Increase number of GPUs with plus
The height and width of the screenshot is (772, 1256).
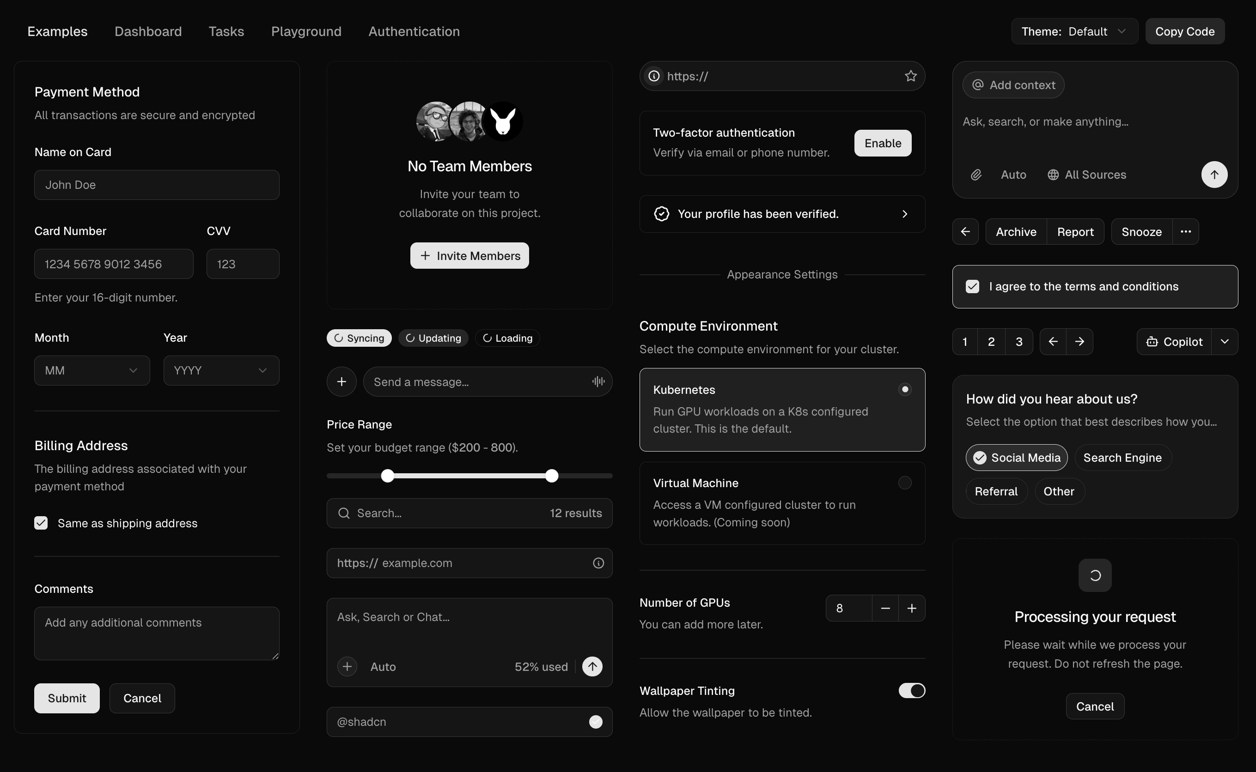pyautogui.click(x=912, y=608)
